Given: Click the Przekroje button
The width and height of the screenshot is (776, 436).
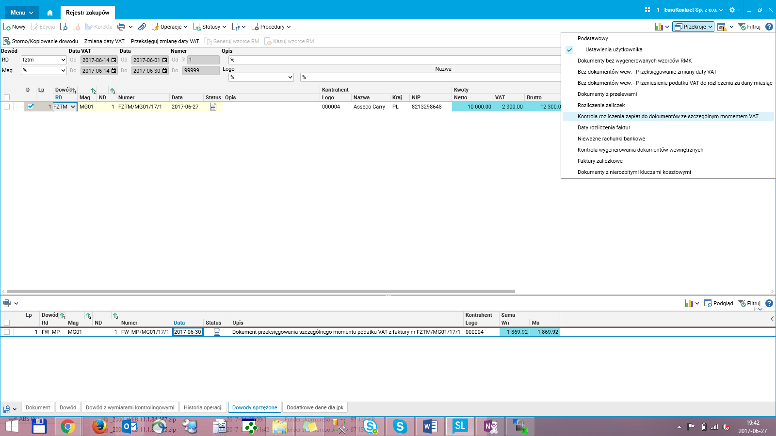Looking at the screenshot, I should click(693, 27).
